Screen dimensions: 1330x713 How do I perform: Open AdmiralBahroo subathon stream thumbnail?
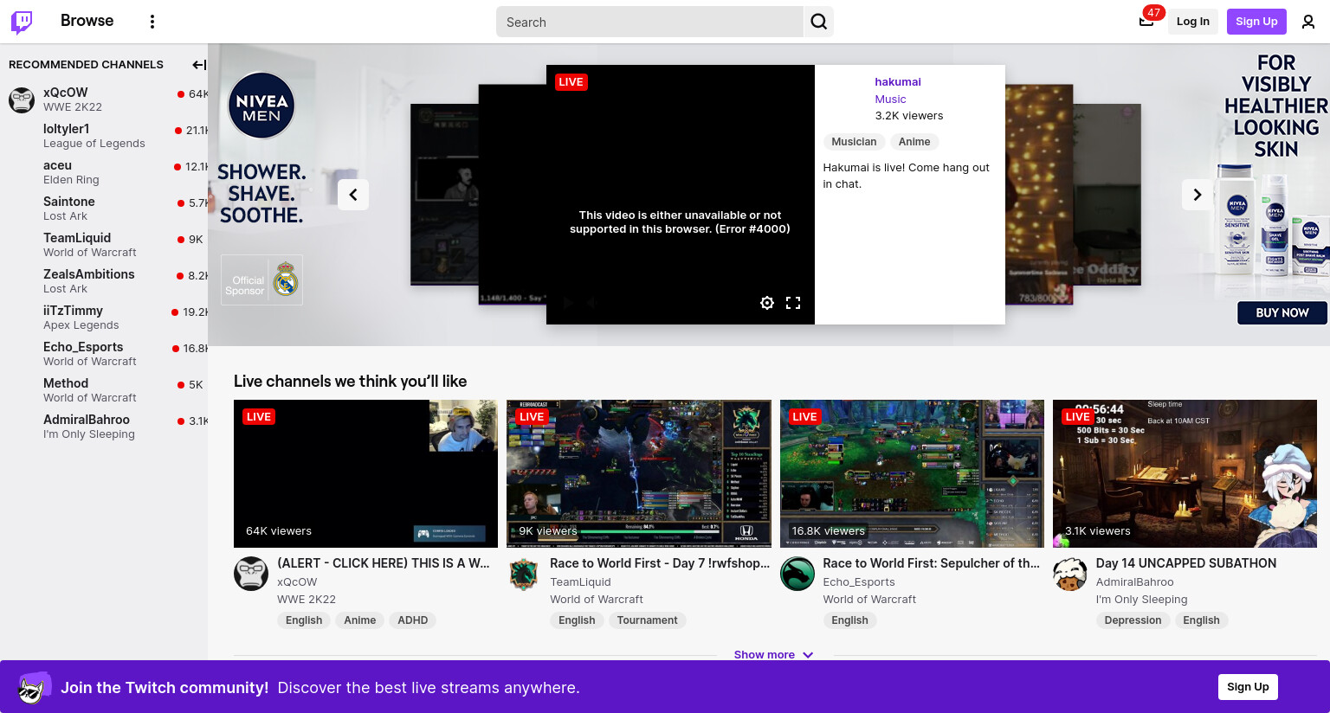click(x=1185, y=473)
